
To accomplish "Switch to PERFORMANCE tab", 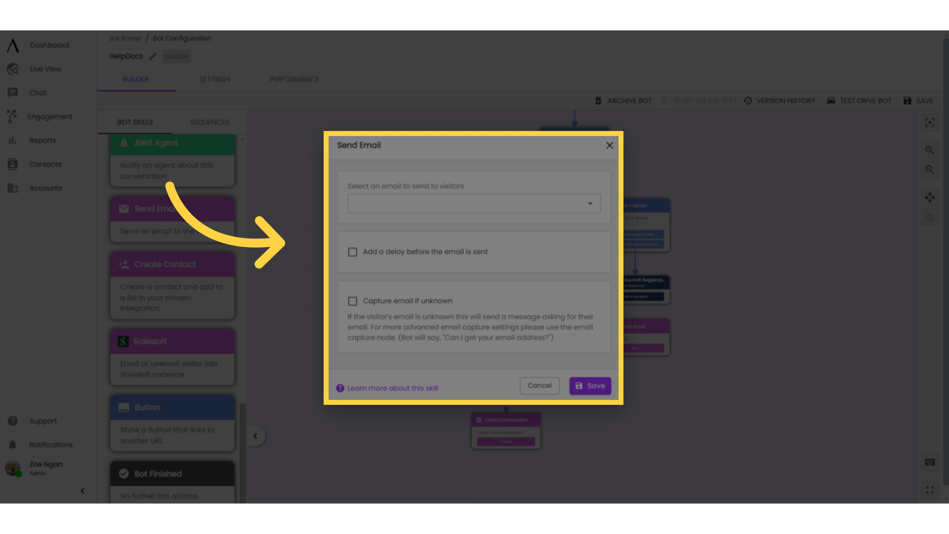I will (x=294, y=80).
